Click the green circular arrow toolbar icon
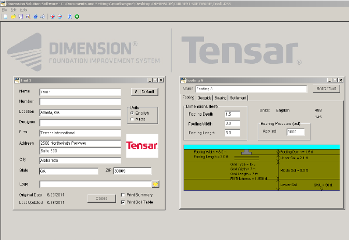Image resolution: width=349 pixels, height=240 pixels. tap(77, 17)
